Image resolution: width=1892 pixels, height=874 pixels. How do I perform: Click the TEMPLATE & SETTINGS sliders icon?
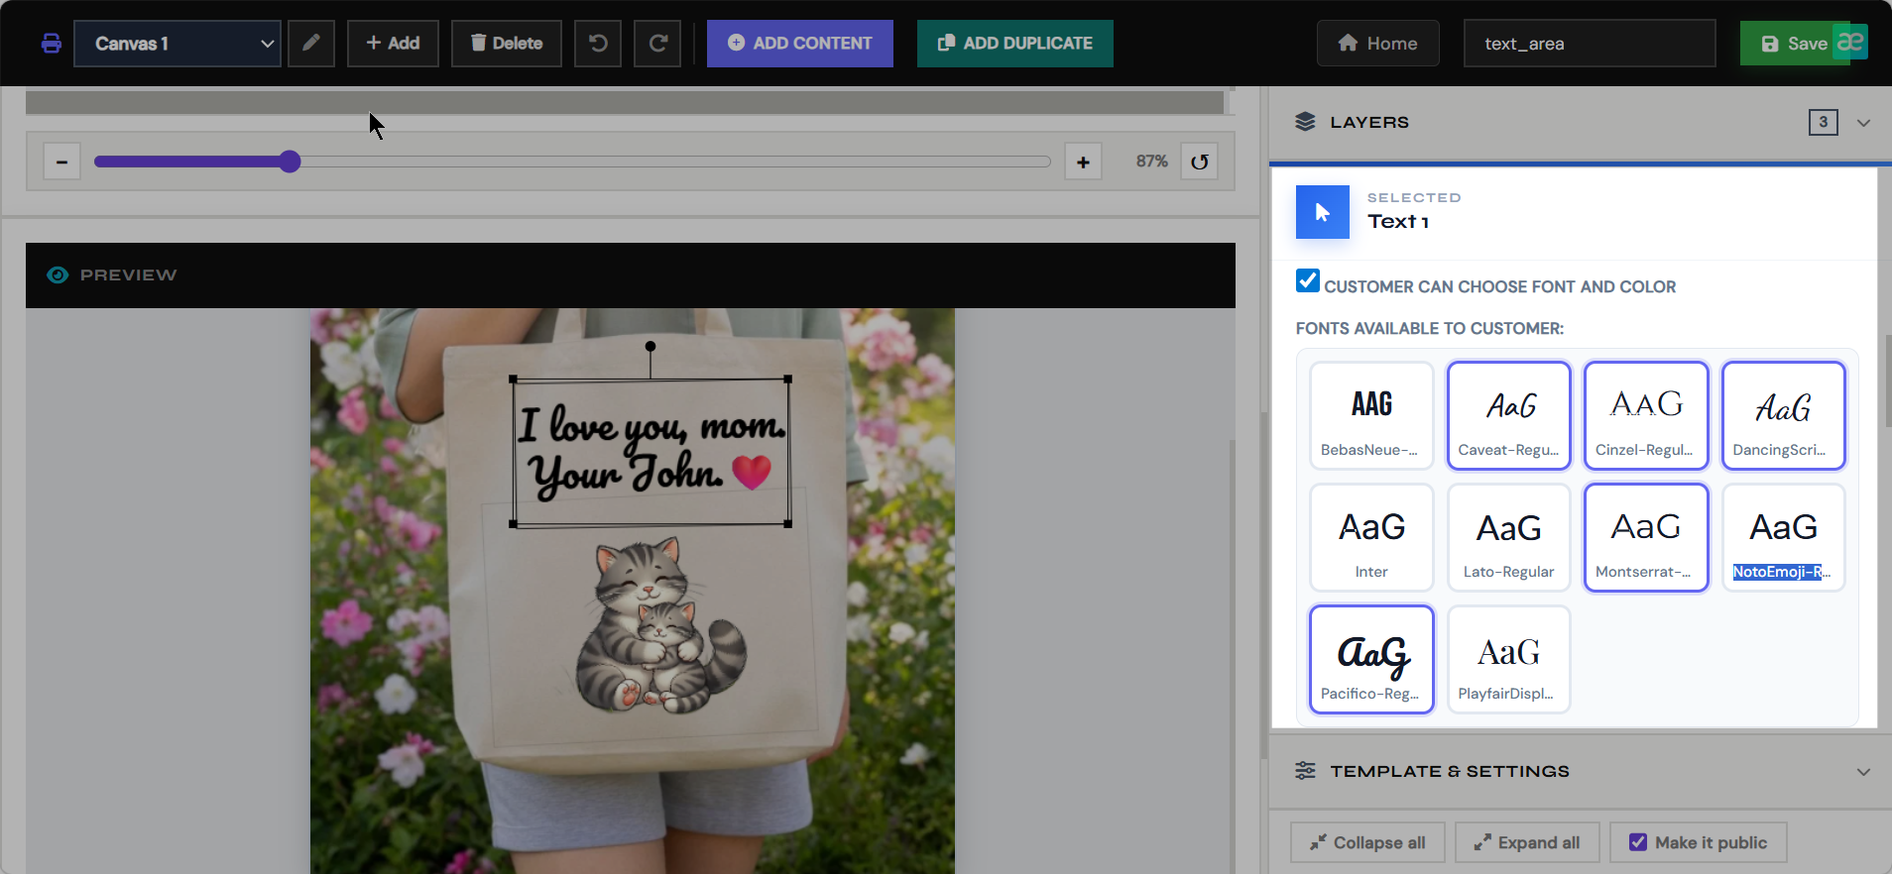(x=1305, y=771)
